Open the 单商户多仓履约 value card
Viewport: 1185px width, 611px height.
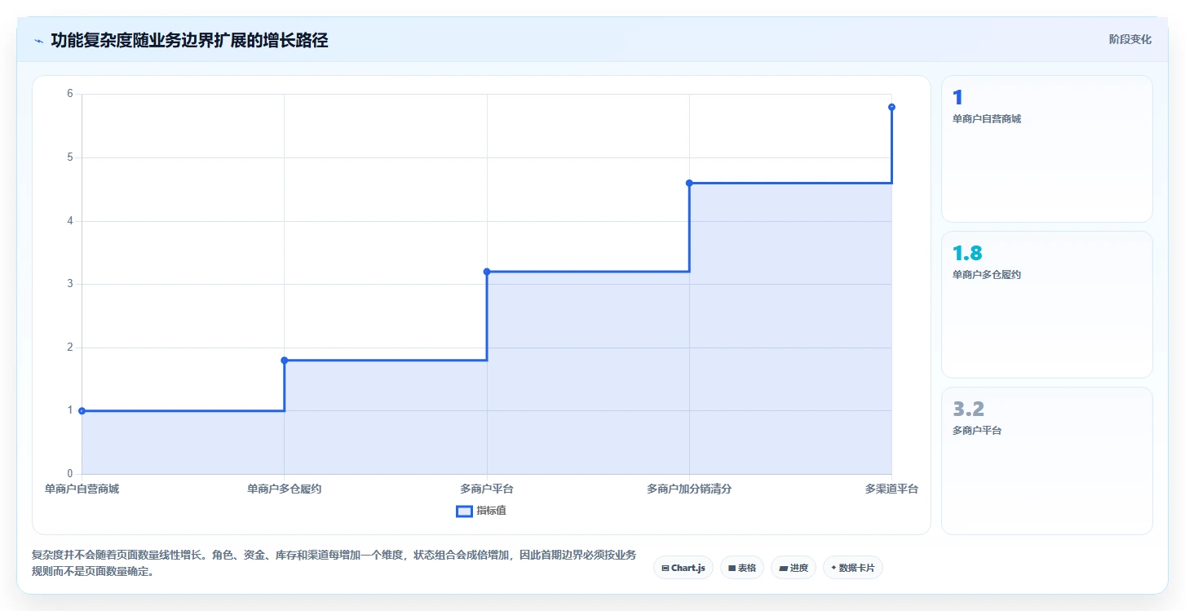(1047, 304)
